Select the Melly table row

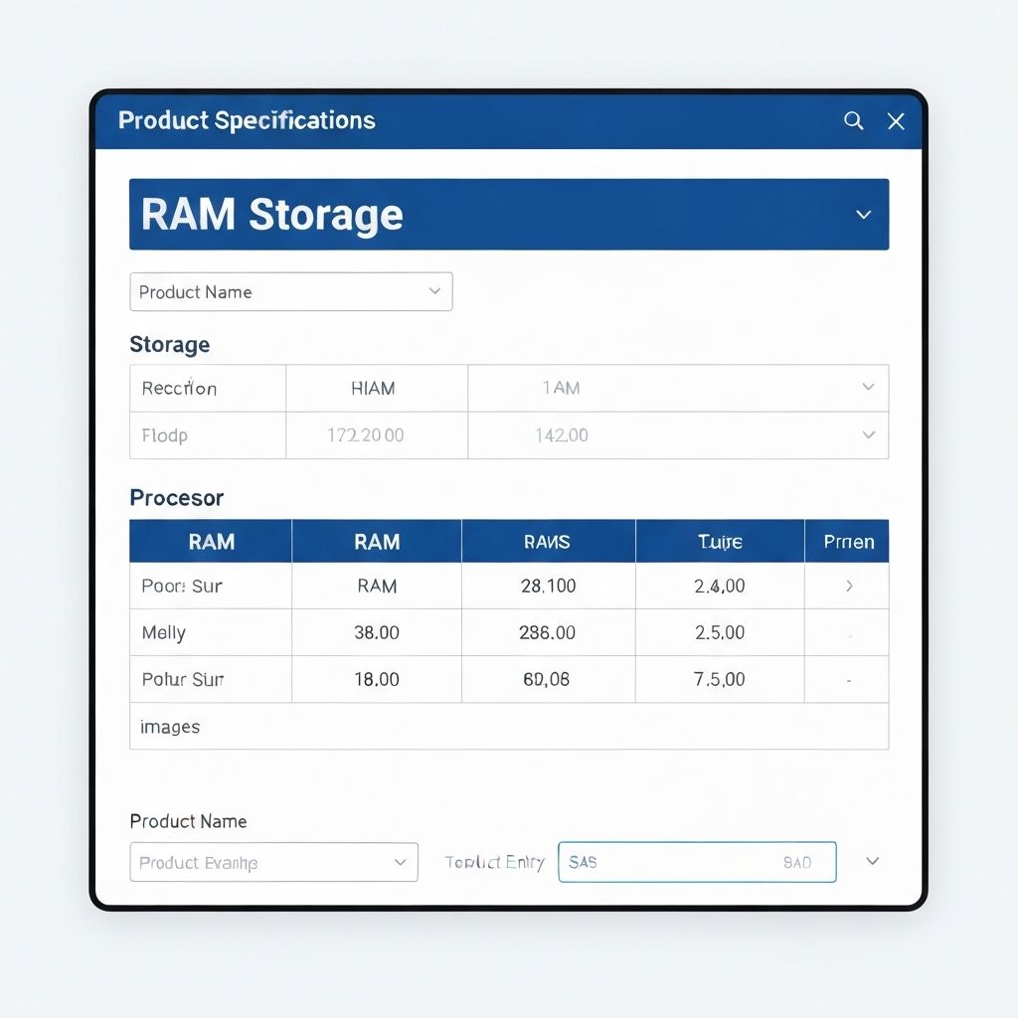(x=164, y=633)
